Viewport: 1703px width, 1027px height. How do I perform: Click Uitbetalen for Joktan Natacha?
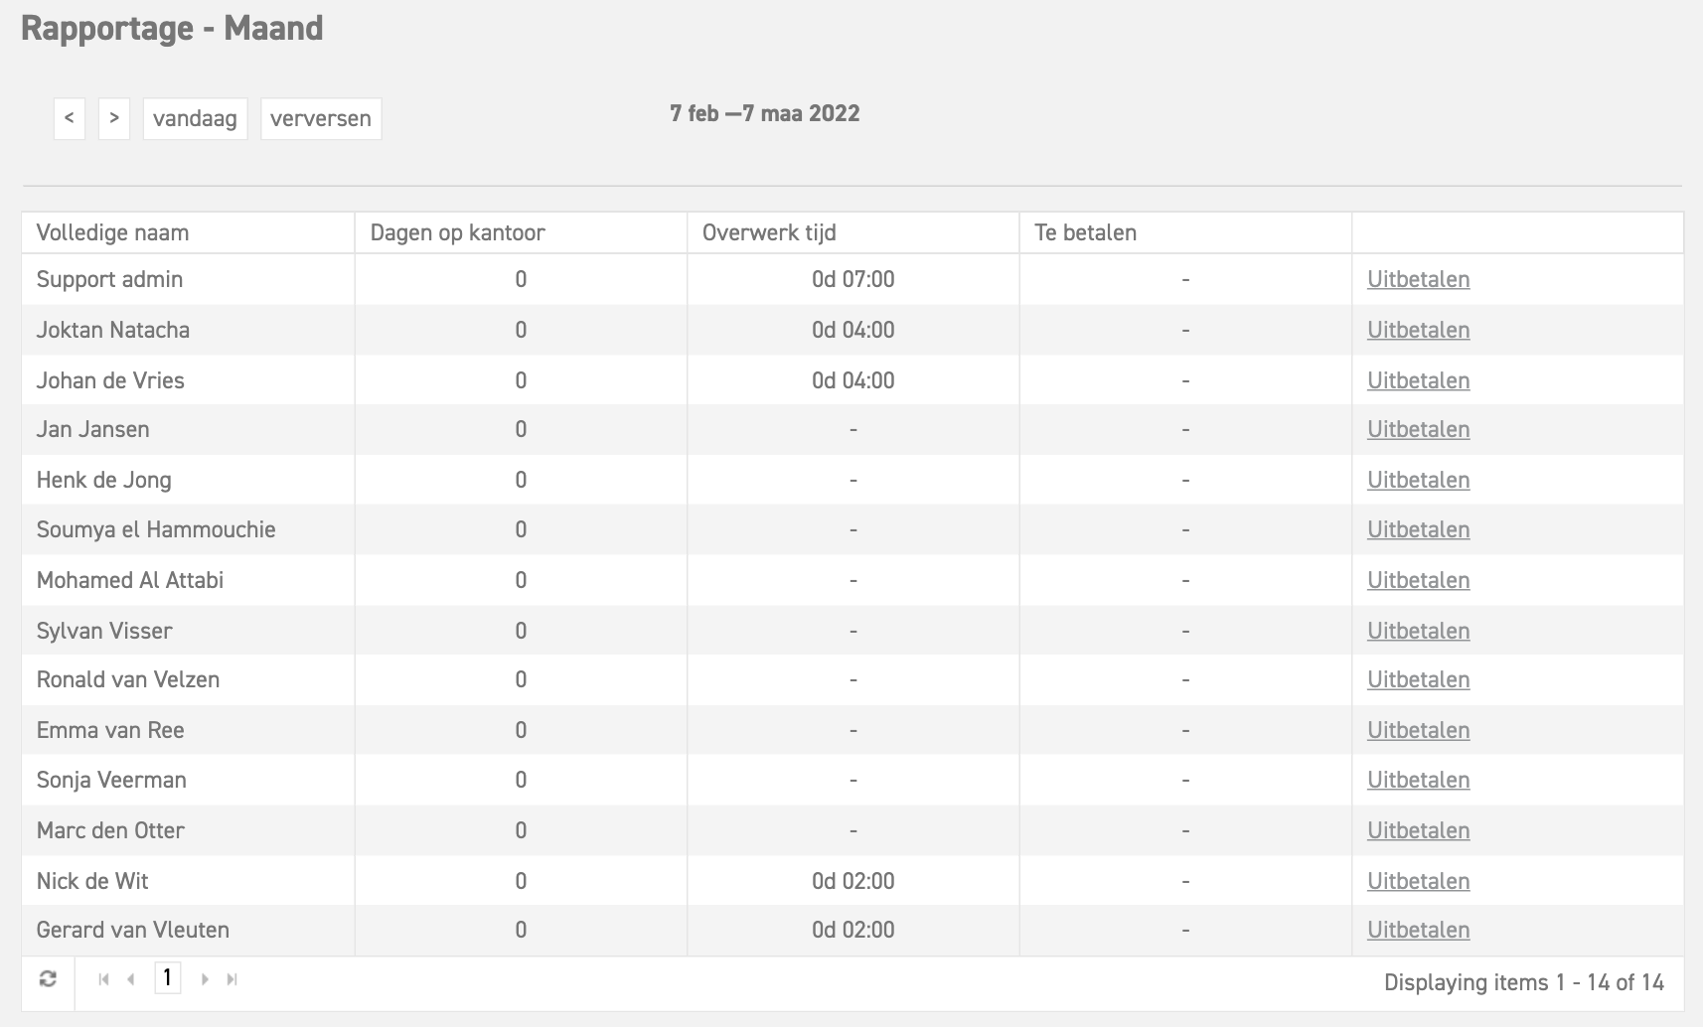[x=1418, y=330]
